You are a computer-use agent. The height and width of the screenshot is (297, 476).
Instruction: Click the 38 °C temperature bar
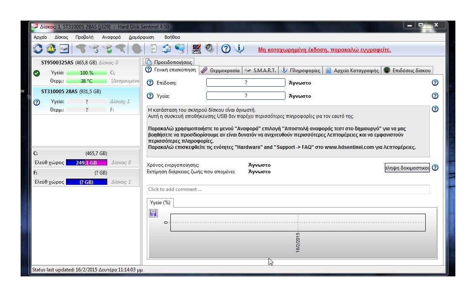pyautogui.click(x=87, y=81)
